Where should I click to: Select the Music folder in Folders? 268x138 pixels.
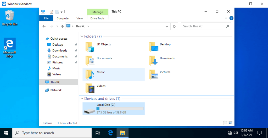(114, 74)
